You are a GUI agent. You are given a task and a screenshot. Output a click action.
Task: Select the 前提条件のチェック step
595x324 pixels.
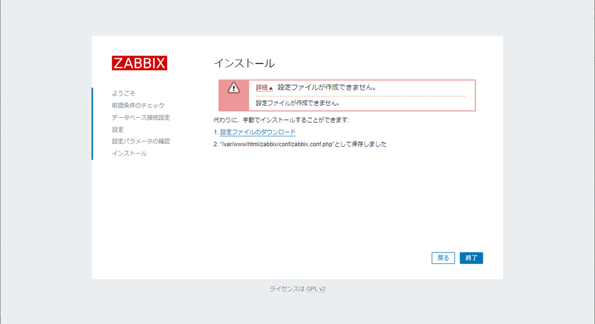[x=138, y=105]
